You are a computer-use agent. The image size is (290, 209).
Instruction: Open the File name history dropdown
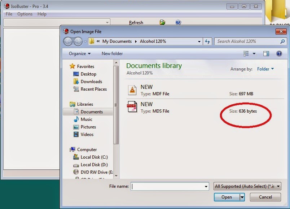coord(206,186)
